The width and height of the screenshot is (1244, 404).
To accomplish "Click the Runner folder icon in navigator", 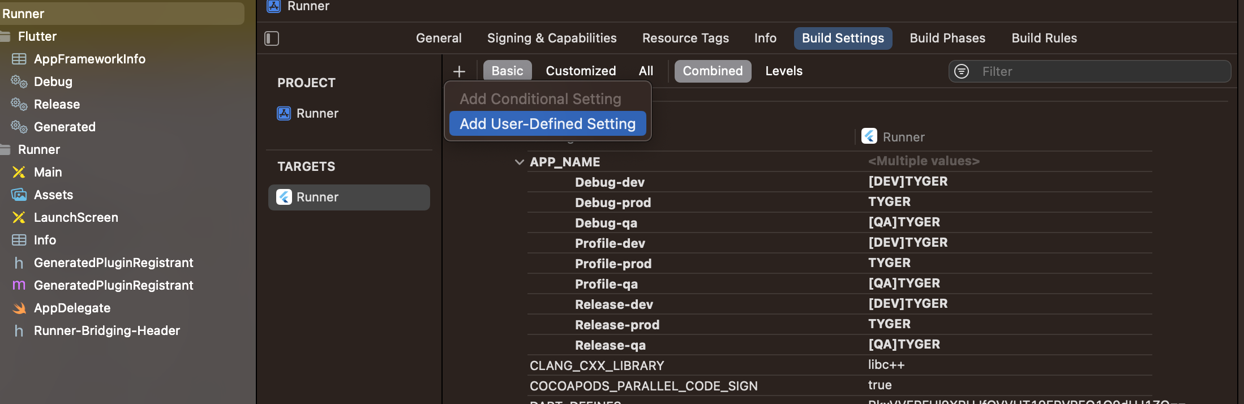I will pos(6,149).
